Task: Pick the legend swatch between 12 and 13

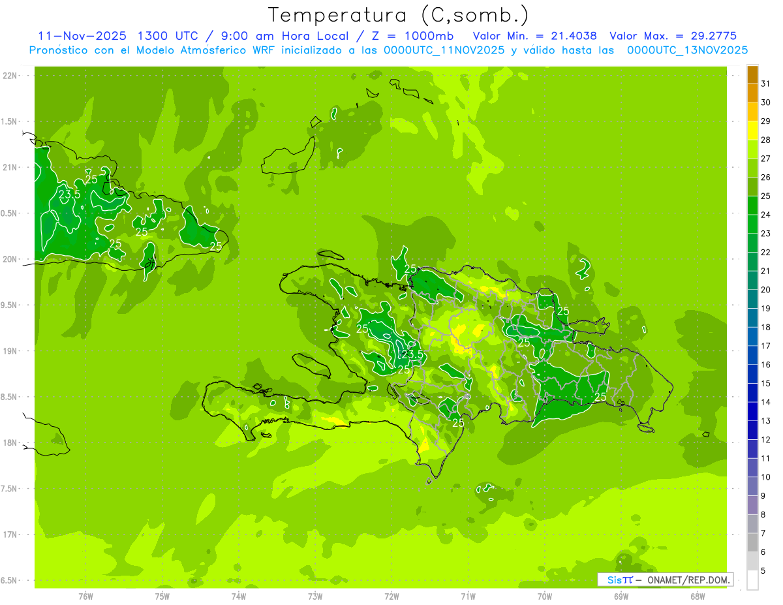Action: (752, 430)
